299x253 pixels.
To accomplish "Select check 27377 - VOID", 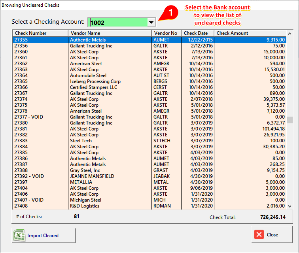I will (28, 117).
